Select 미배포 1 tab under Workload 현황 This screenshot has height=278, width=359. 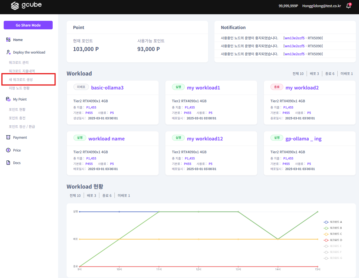click(124, 196)
